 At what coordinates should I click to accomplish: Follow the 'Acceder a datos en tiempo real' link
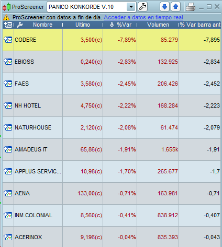pos(143,17)
